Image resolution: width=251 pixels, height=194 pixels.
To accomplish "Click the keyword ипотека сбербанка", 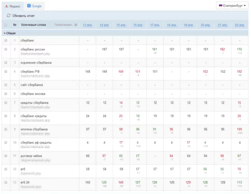I will tap(34, 129).
